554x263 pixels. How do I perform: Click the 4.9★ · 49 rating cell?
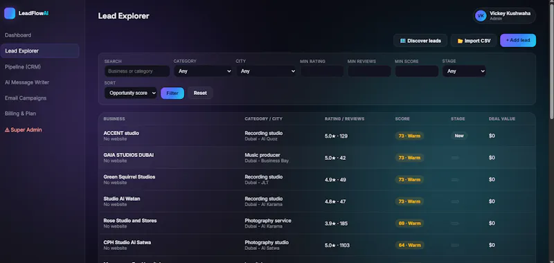pyautogui.click(x=335, y=180)
